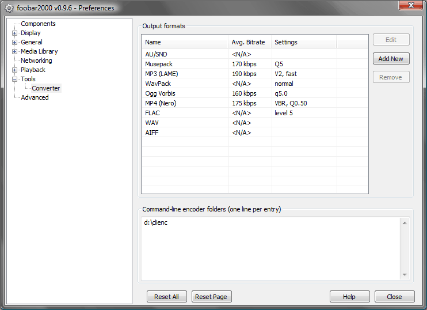The image size is (427, 310).
Task: Collapse the Tools tree node
Action: [15, 79]
